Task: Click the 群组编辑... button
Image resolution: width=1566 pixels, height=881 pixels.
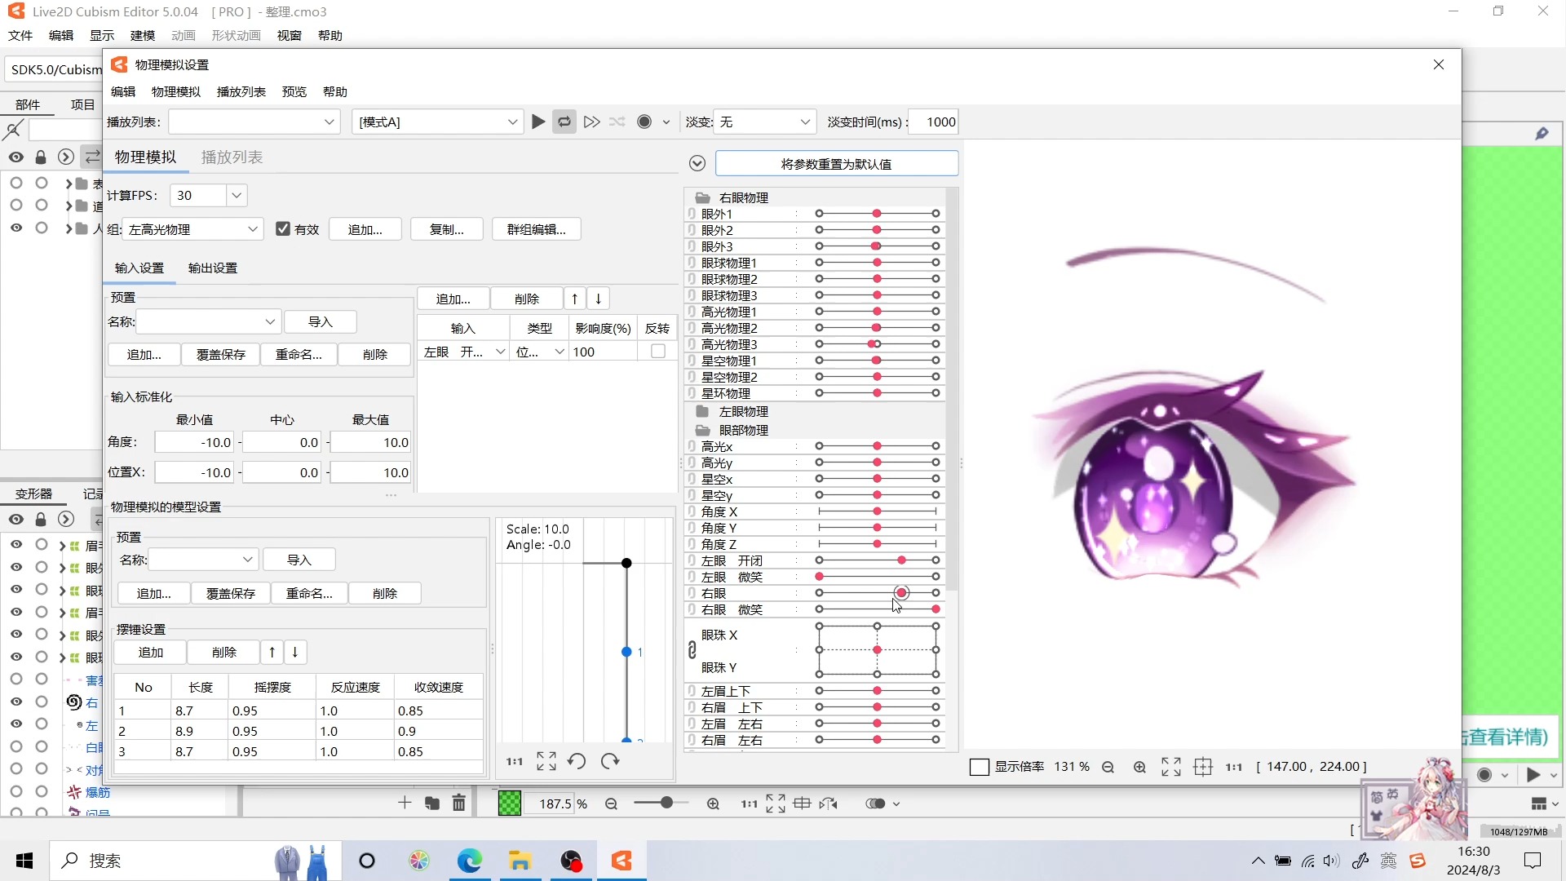Action: [x=536, y=229]
